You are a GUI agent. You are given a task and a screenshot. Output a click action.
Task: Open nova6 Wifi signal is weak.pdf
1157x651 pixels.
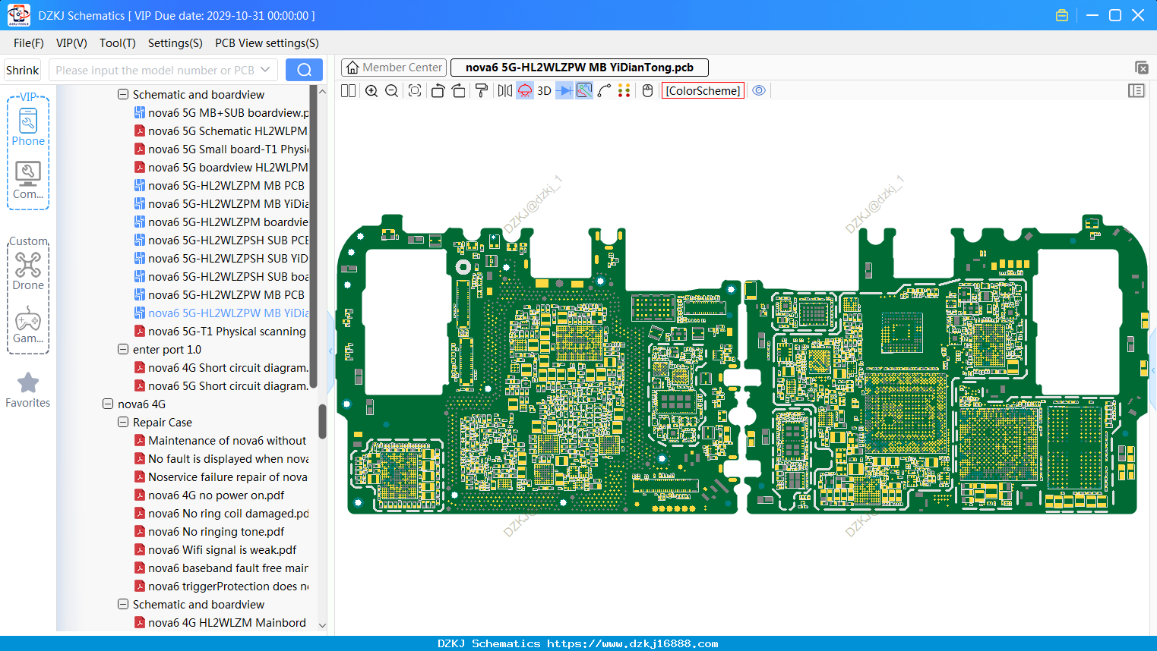point(216,550)
